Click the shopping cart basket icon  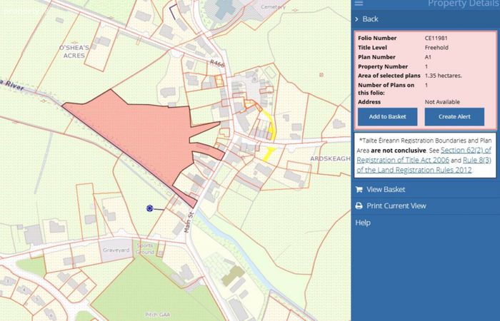pos(359,190)
